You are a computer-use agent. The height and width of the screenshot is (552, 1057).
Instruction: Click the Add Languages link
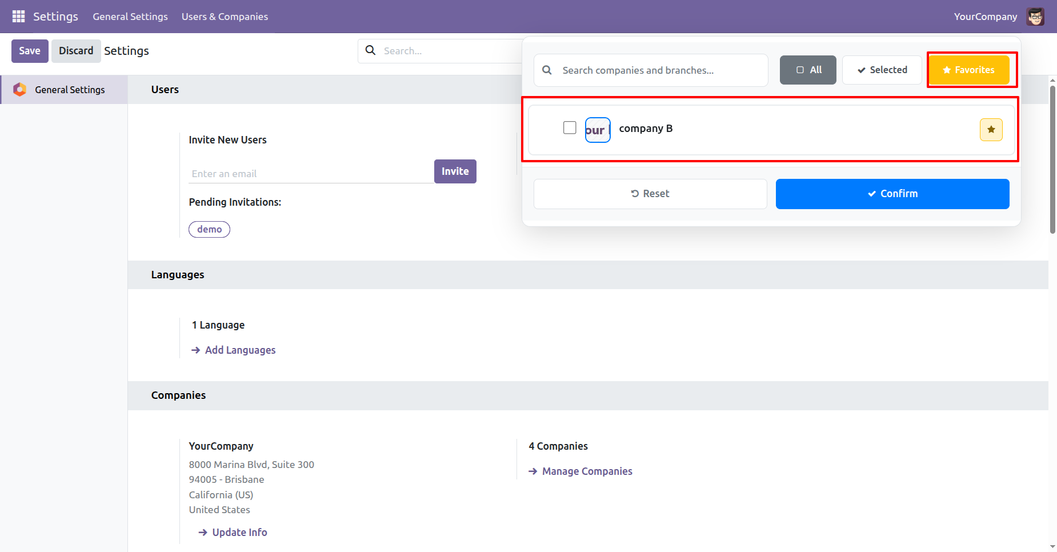(240, 350)
